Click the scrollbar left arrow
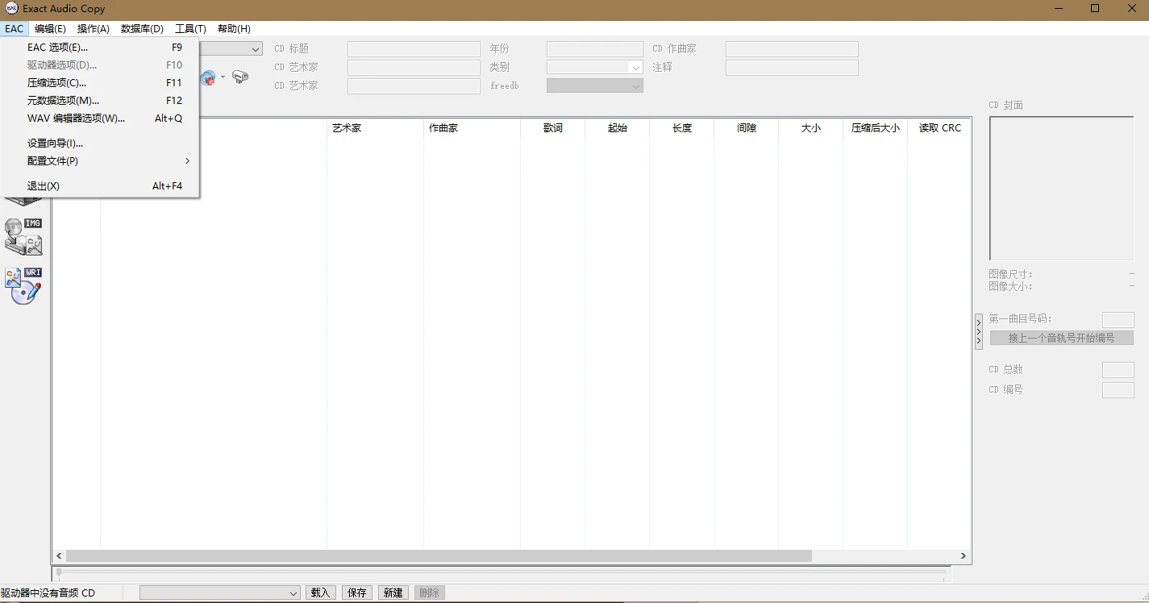 click(x=59, y=555)
